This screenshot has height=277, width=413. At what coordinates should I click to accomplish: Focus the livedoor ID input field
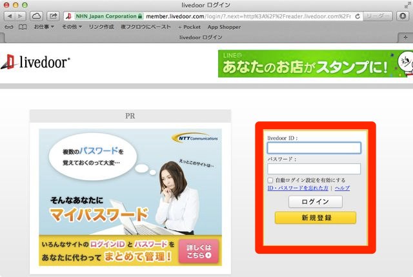coord(314,148)
